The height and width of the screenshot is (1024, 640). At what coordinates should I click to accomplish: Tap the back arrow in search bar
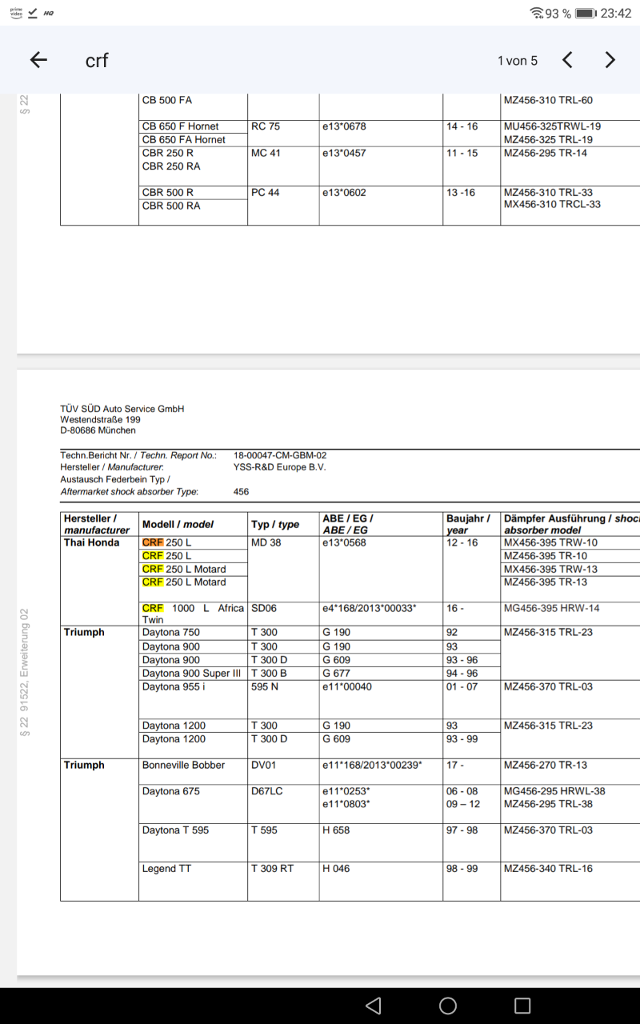pos(38,60)
